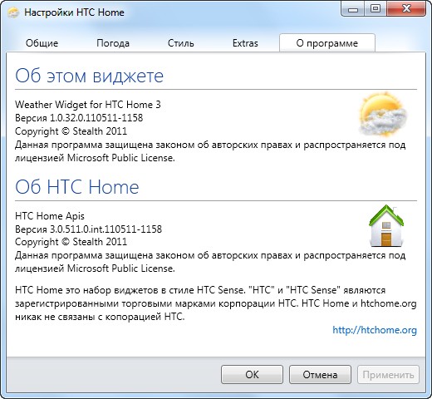Screen dimensions: 432x399
Task: Click the text Weather Widget for HTC Home 3
Action: (88, 105)
